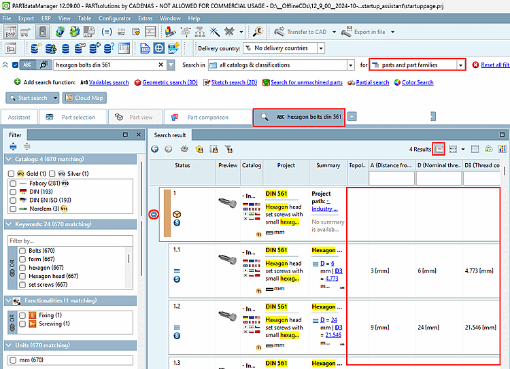Open the Start search dropdown arrow
The image size is (510, 369).
pos(56,98)
